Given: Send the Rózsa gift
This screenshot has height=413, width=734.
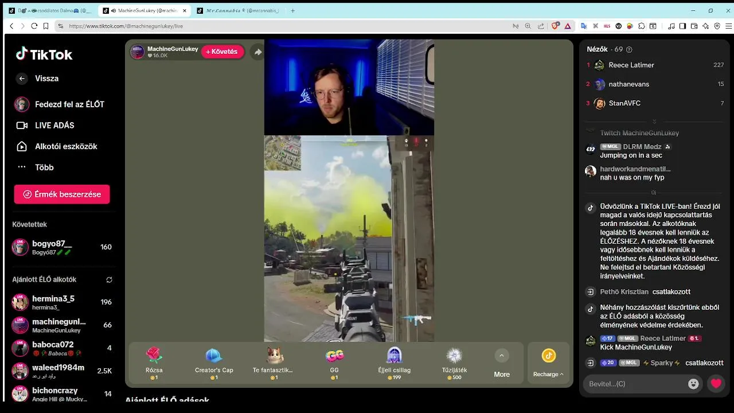Looking at the screenshot, I should coord(154,364).
